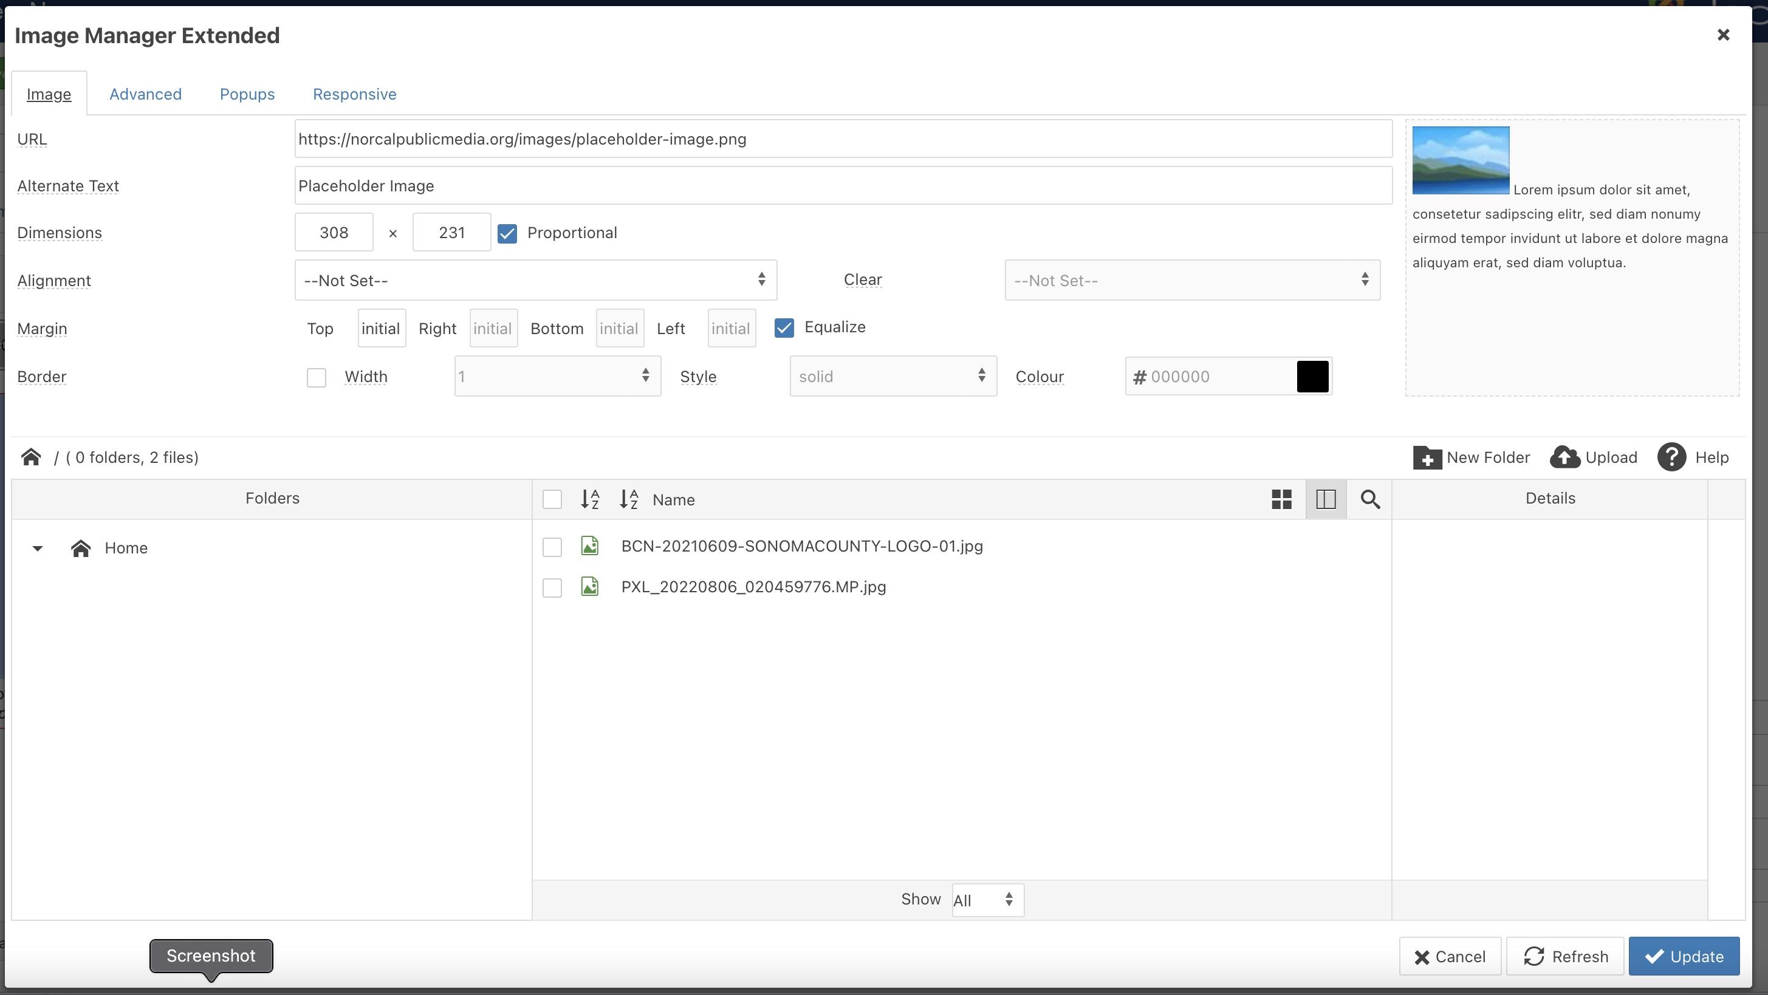The width and height of the screenshot is (1768, 995).
Task: Click the black border colour swatch
Action: click(1312, 377)
